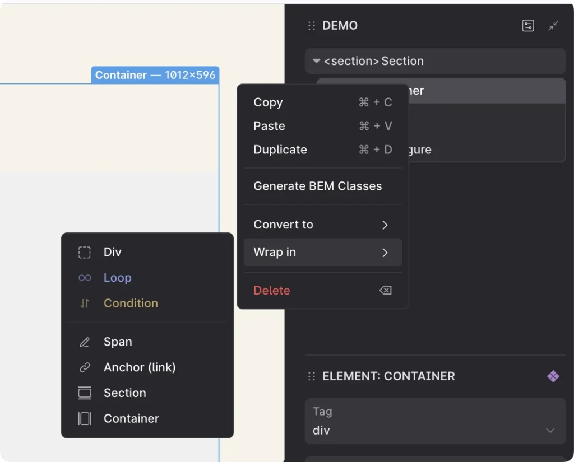Click the Section layout icon
The width and height of the screenshot is (574, 462).
(85, 393)
